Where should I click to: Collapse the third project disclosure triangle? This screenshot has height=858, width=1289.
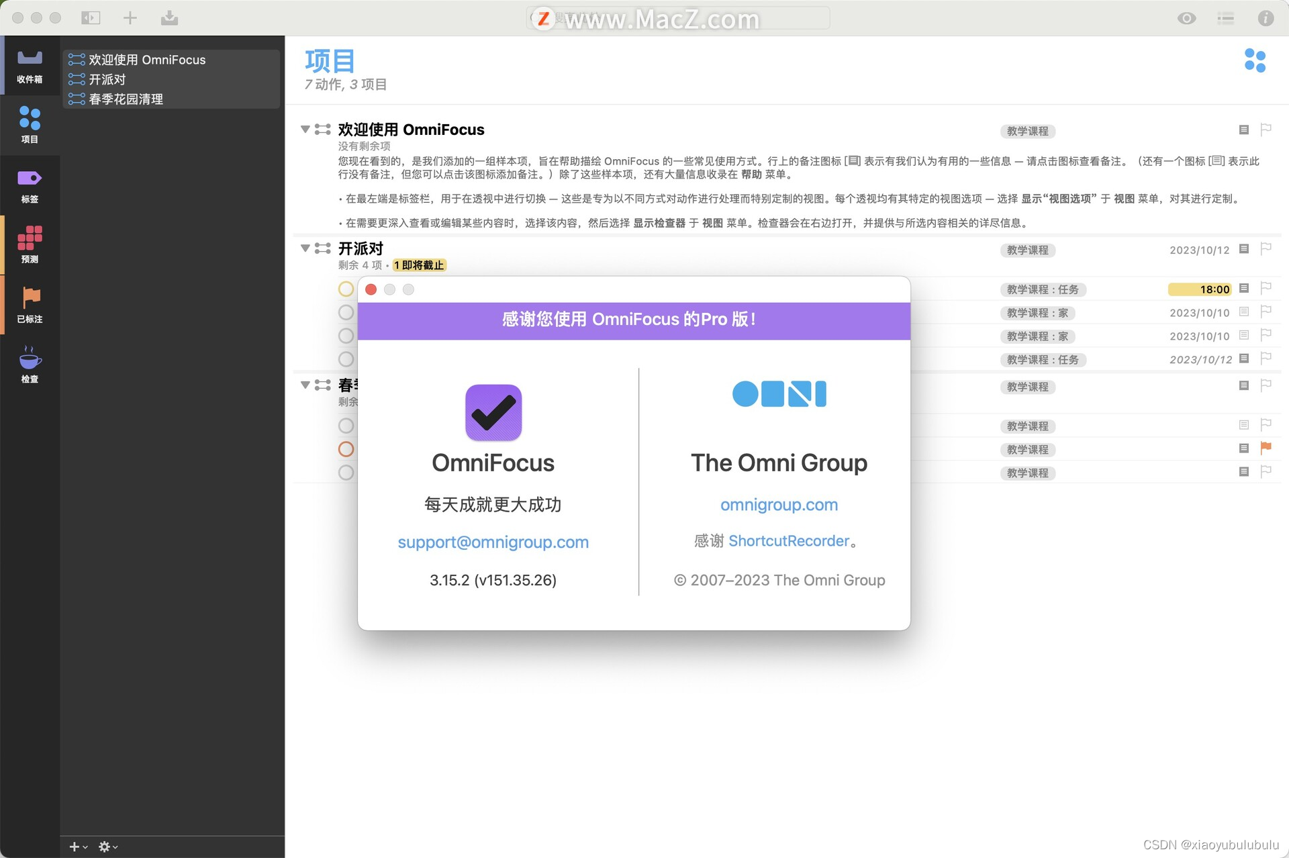pos(305,385)
